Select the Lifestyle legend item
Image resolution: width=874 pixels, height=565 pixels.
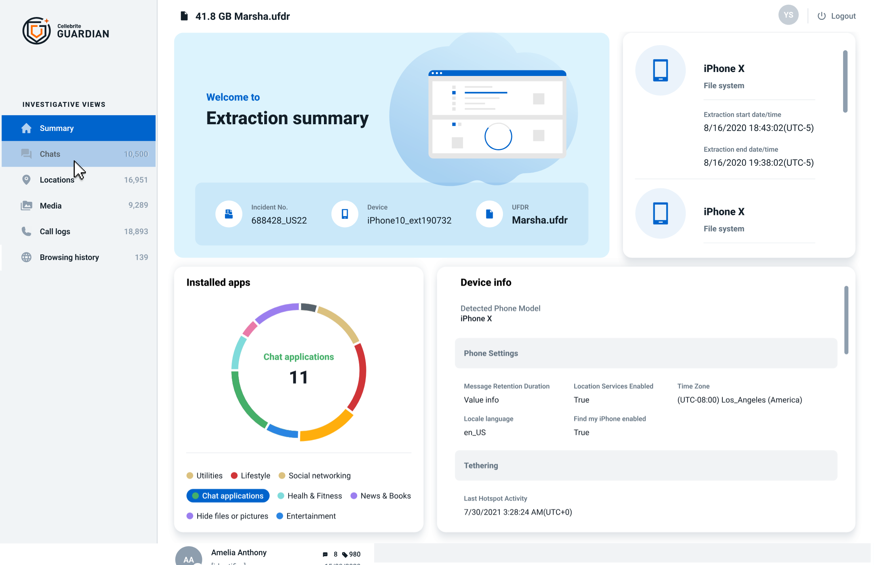pyautogui.click(x=250, y=476)
